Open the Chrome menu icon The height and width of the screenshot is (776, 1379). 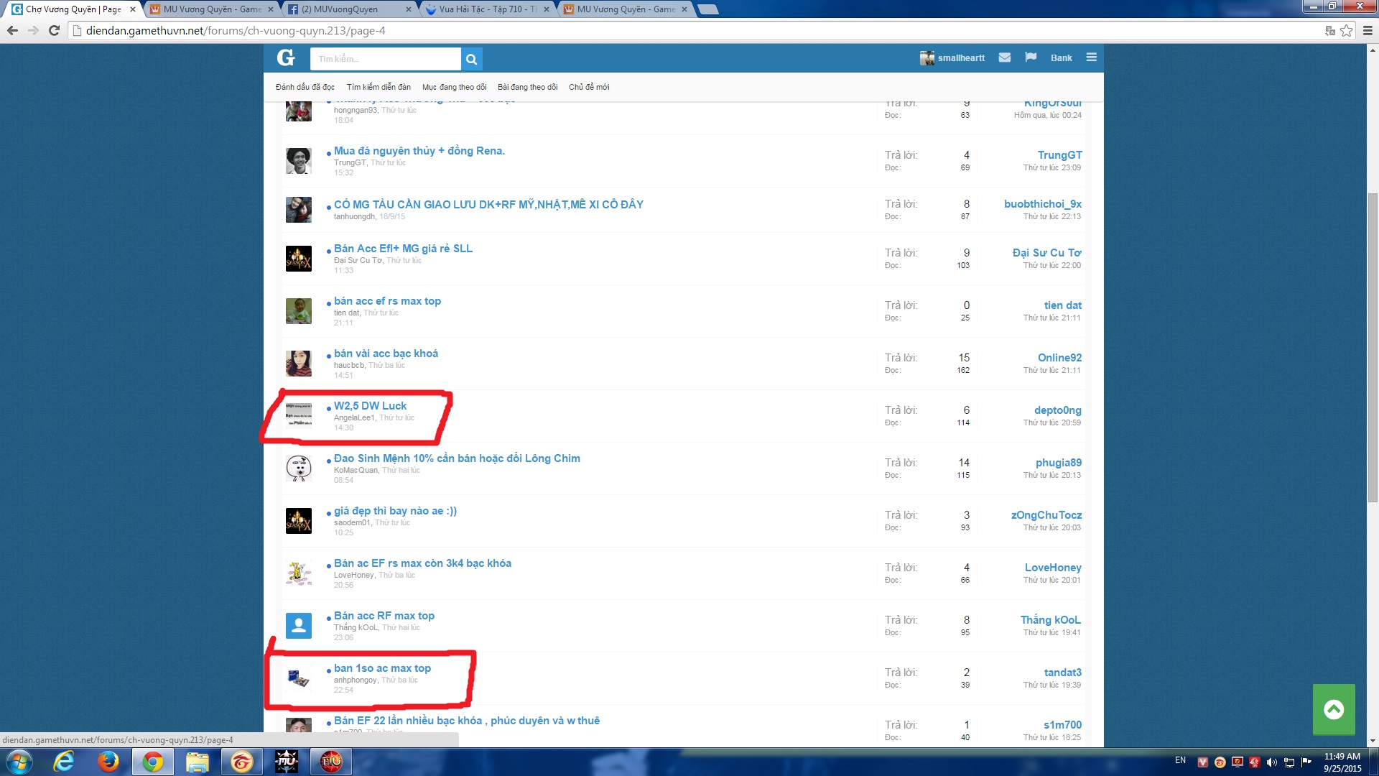(1368, 31)
